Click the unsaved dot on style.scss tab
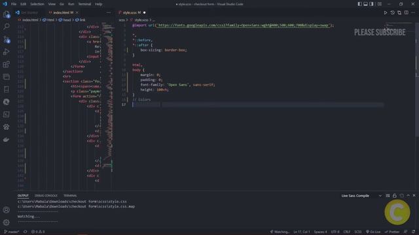This screenshot has height=235, width=419. (144, 12)
